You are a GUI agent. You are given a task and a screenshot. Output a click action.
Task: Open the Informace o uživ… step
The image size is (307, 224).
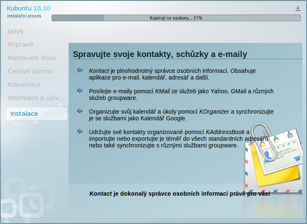[x=36, y=98]
